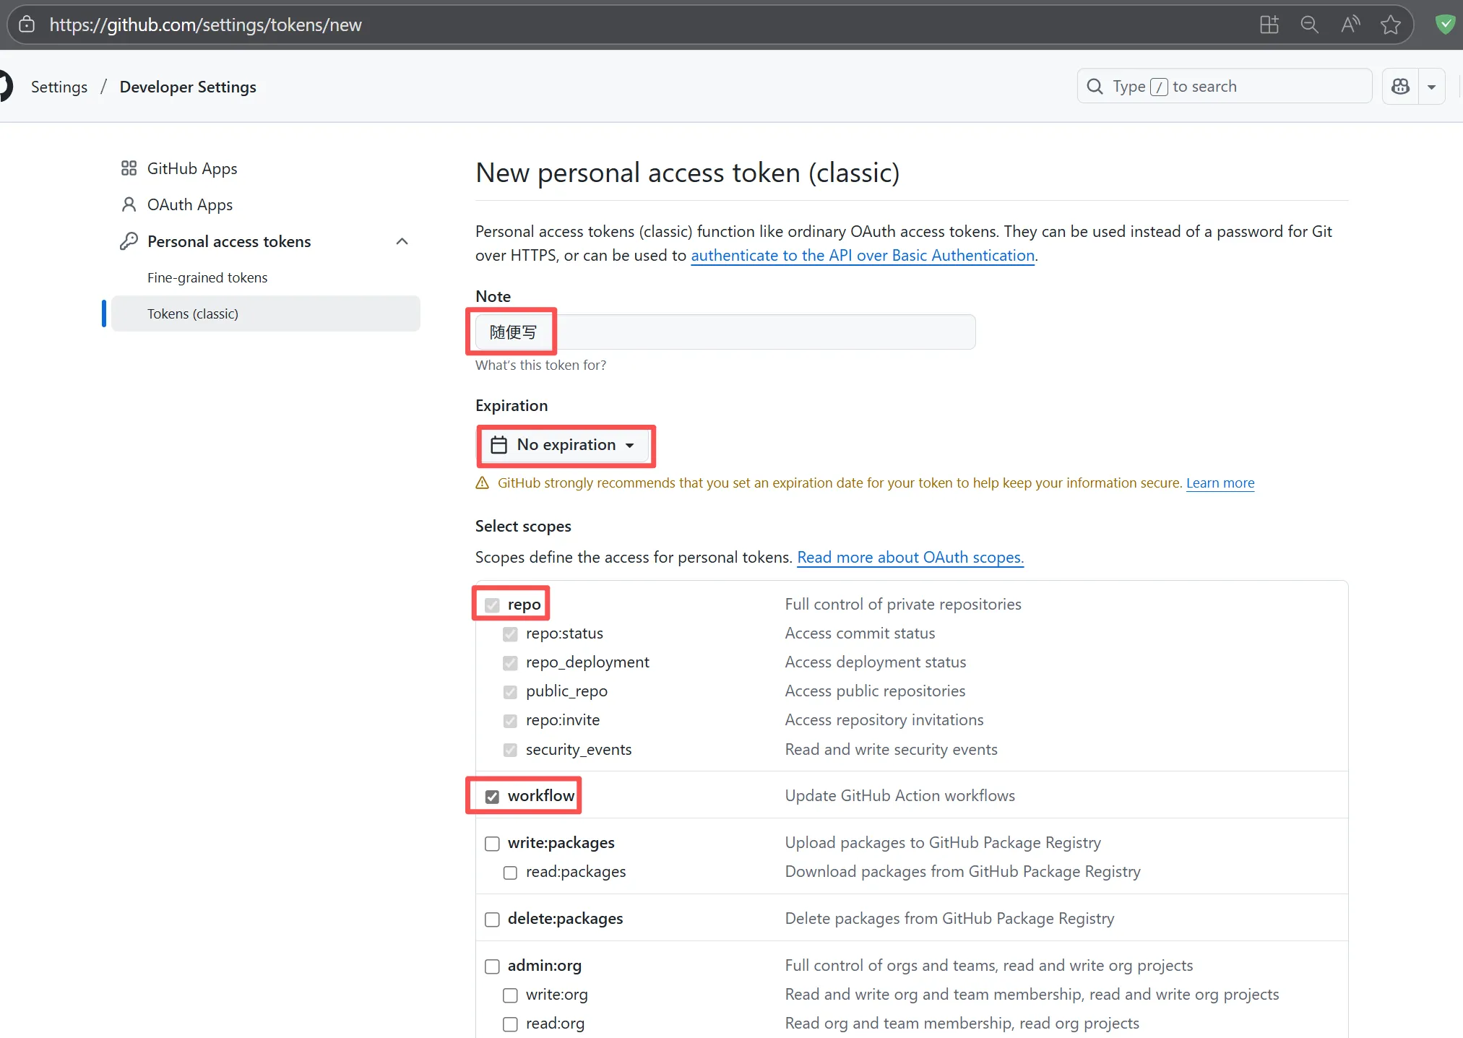Click the browser favorites star icon
The image size is (1463, 1038).
click(x=1391, y=25)
